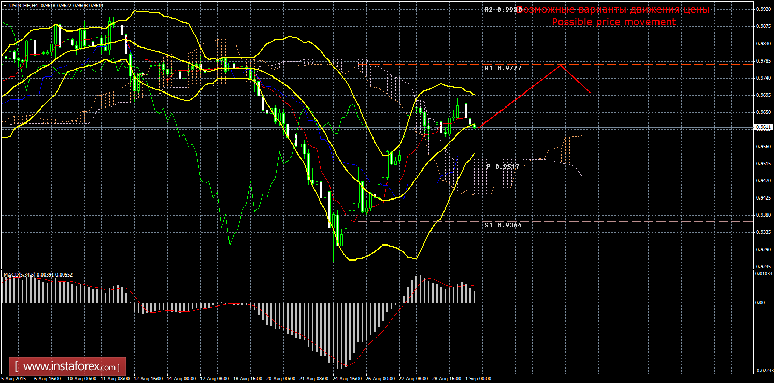This screenshot has height=383, width=774.
Task: Select the MACD(5,34,5) indicator label
Action: (20, 274)
